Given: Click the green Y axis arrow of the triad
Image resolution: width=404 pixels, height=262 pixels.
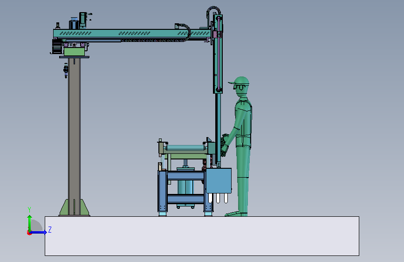Looking at the screenshot, I should tap(30, 223).
